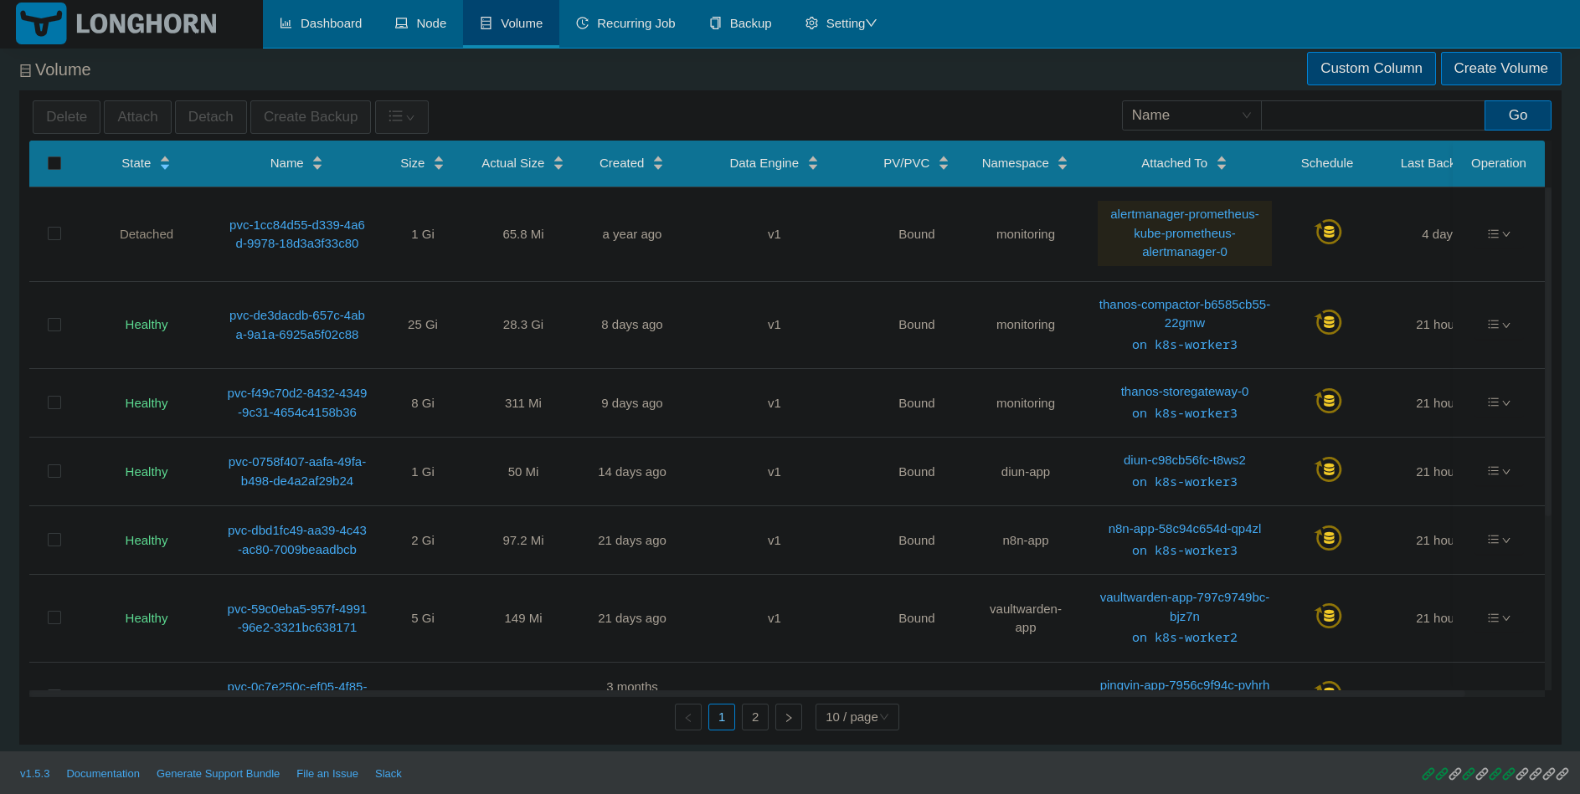The height and width of the screenshot is (794, 1580).
Task: Go to next page arrow
Action: click(789, 717)
